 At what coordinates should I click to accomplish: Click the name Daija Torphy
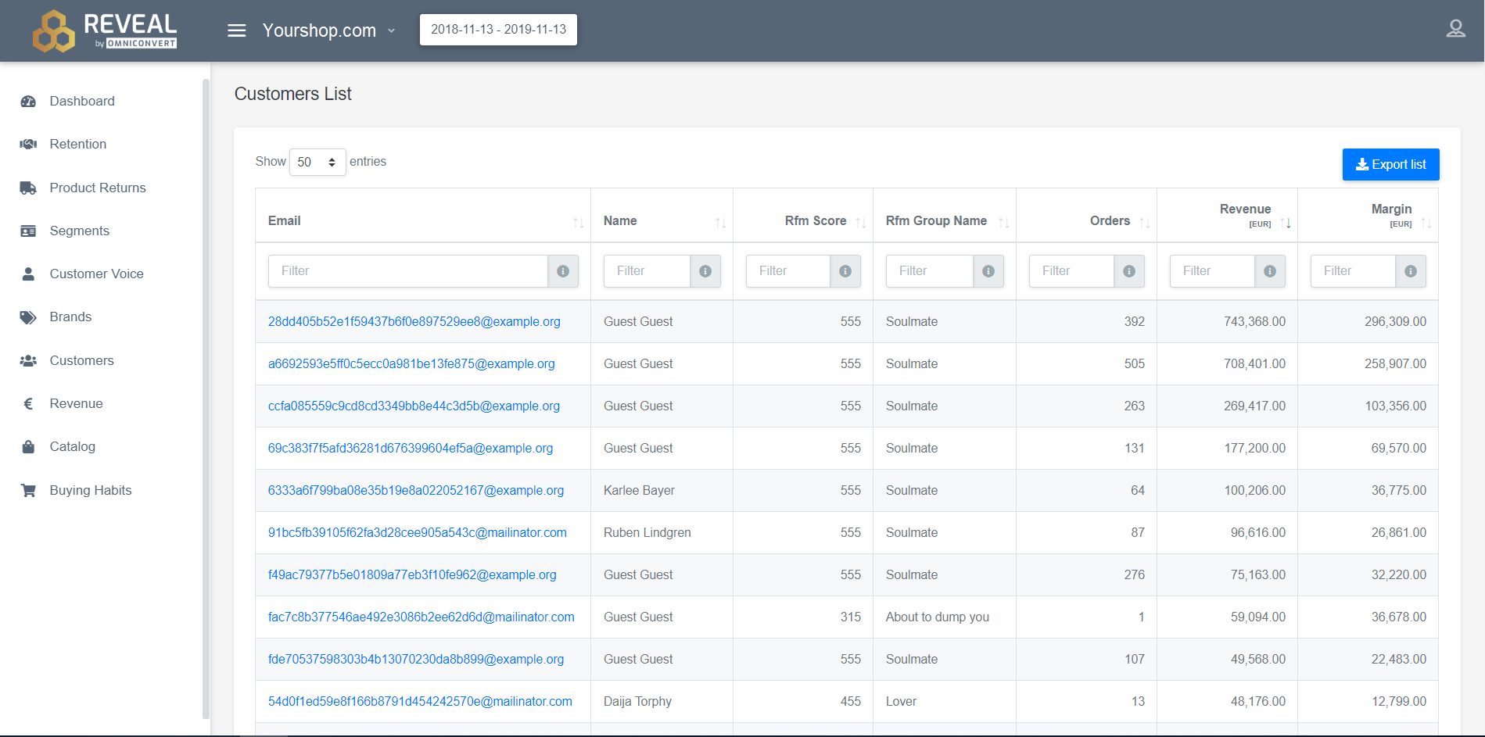point(637,701)
